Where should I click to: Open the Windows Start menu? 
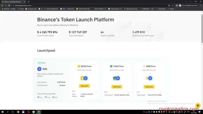pyautogui.click(x=2, y=112)
